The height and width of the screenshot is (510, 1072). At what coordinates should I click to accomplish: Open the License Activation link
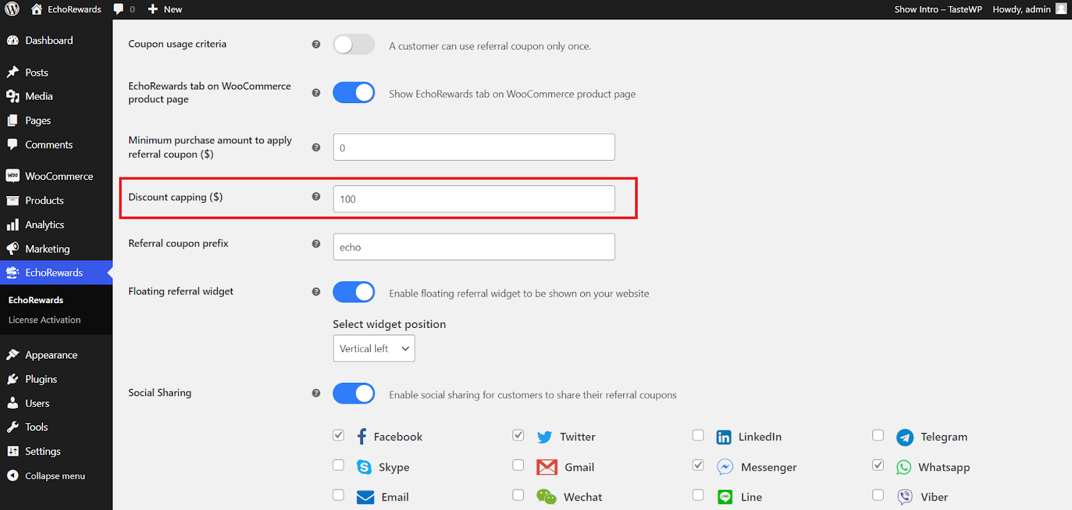(x=44, y=320)
